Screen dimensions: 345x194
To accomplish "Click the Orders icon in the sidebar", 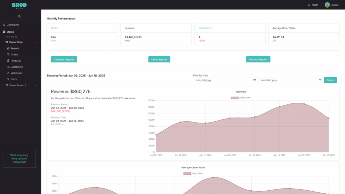I will [x=8, y=55].
